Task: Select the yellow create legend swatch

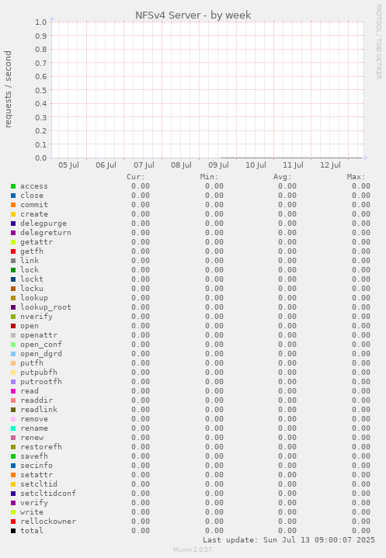Action: tap(13, 214)
